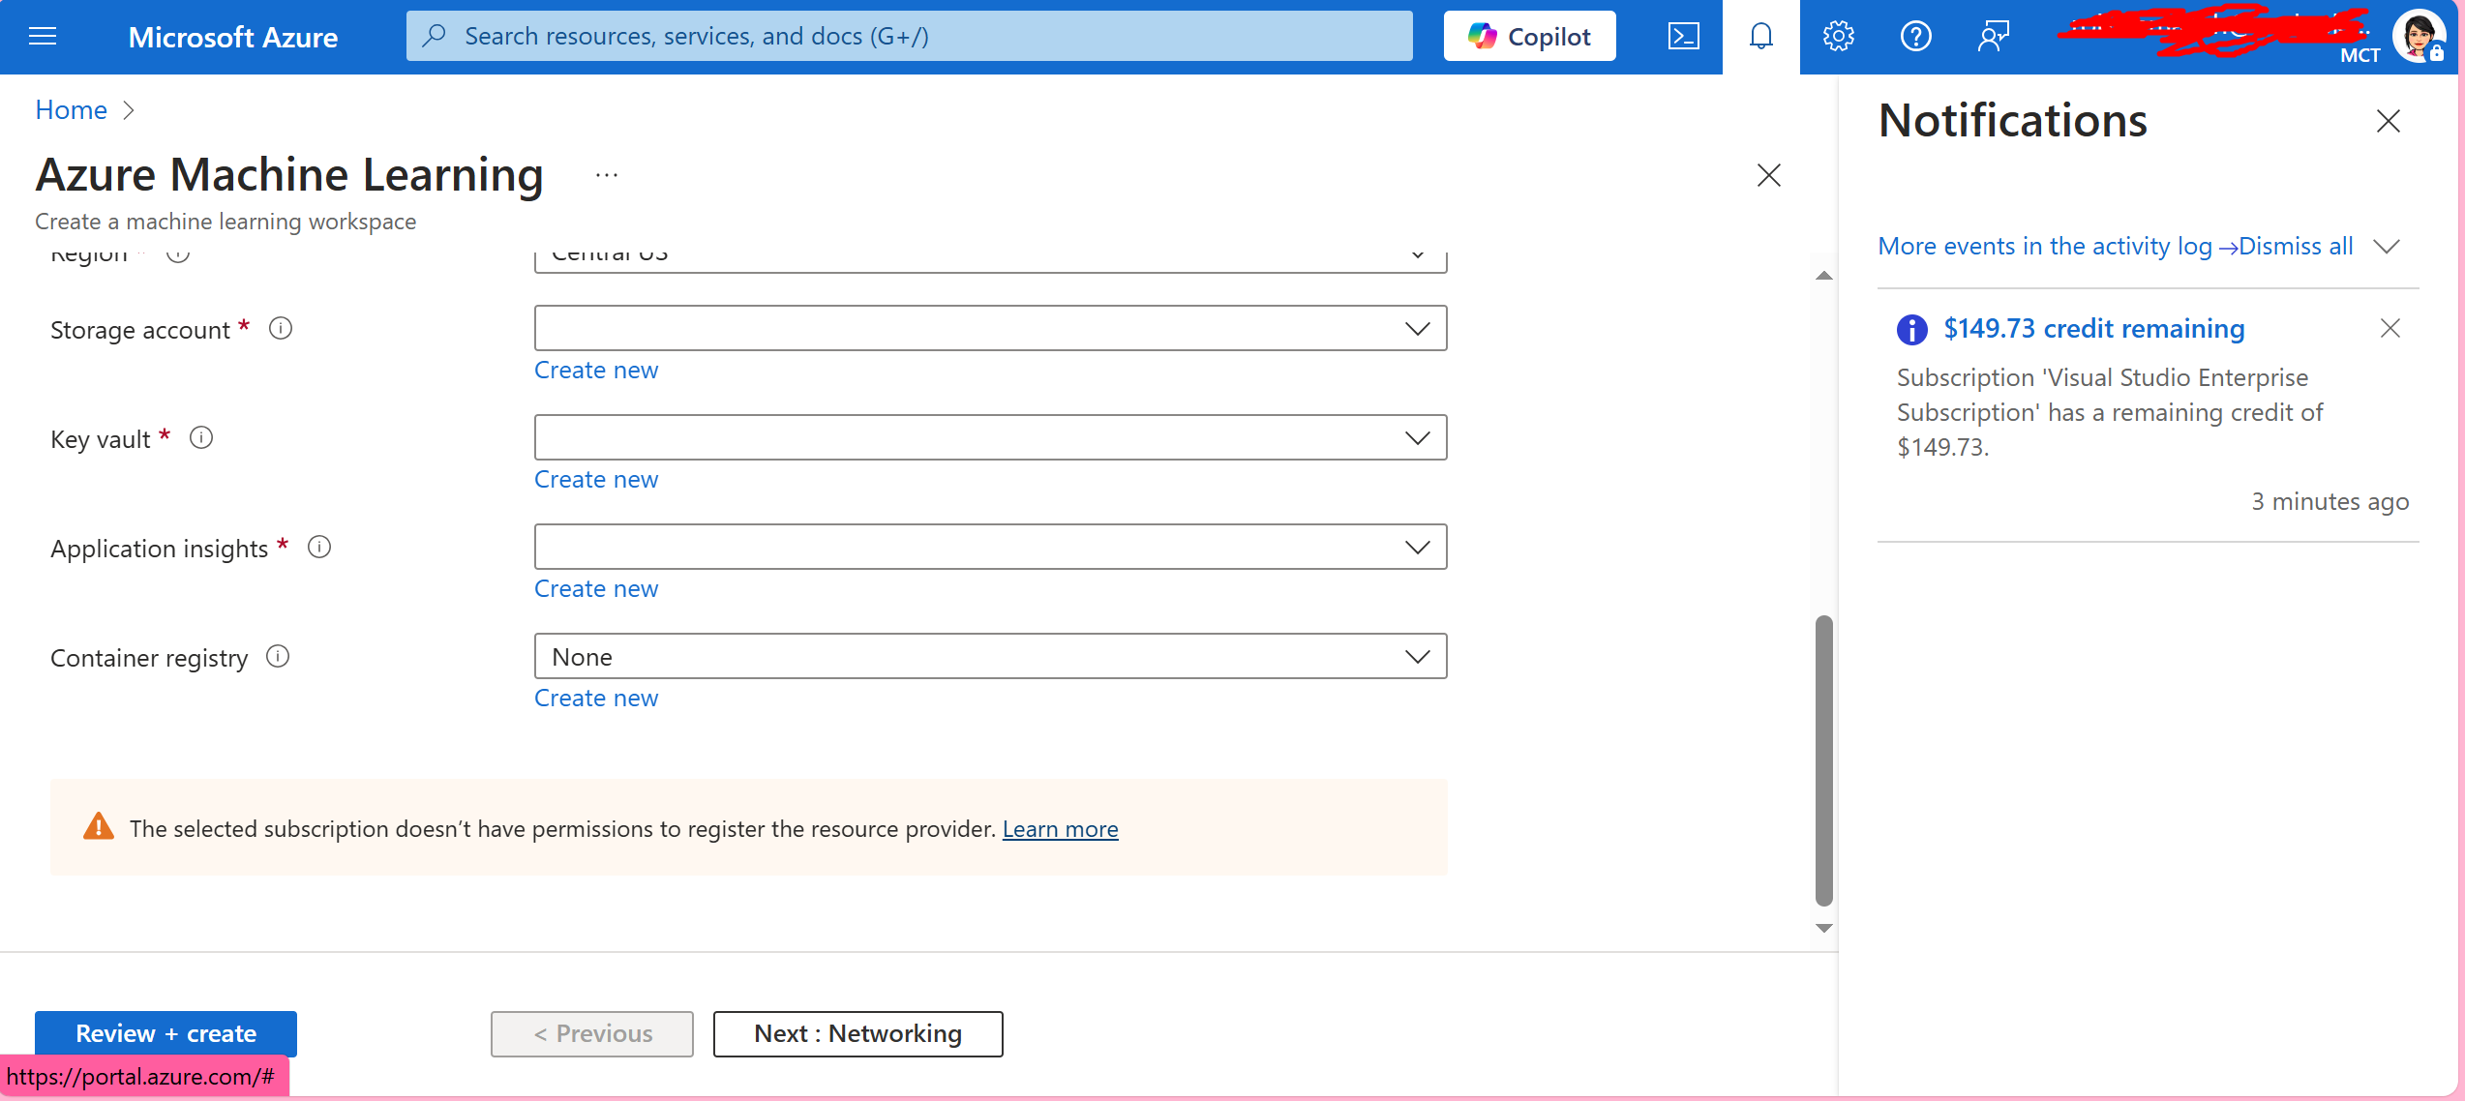Open the help question mark icon
The height and width of the screenshot is (1101, 2465).
point(1915,37)
